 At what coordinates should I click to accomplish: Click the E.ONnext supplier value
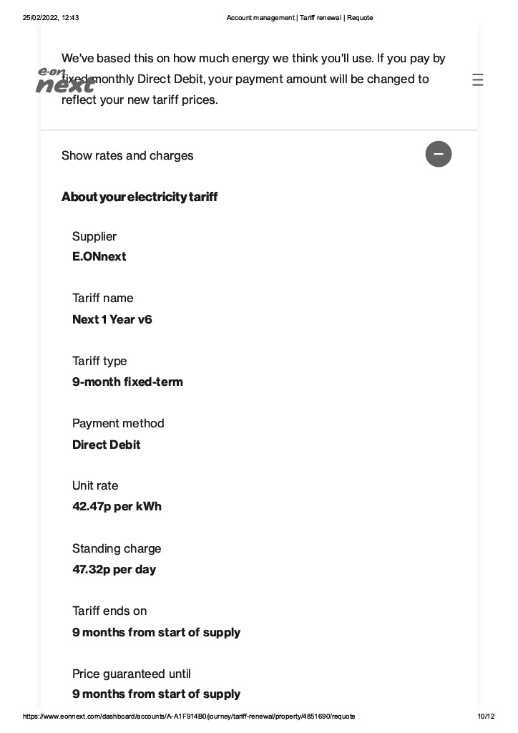click(x=99, y=257)
